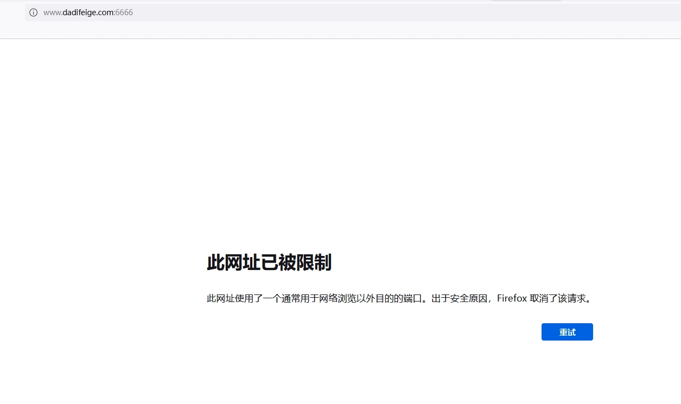Focus the address bar URL text
Screen dimensions: 681x404
(88, 12)
